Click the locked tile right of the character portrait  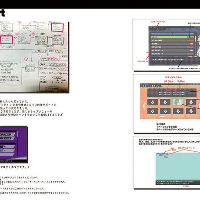point(191,102)
